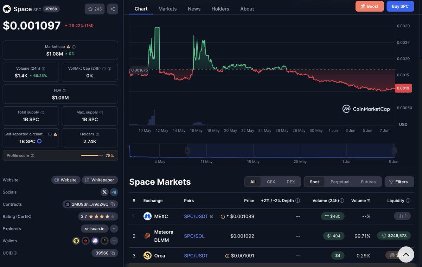Switch to the Chart tab
The width and height of the screenshot is (422, 267).
pyautogui.click(x=141, y=9)
